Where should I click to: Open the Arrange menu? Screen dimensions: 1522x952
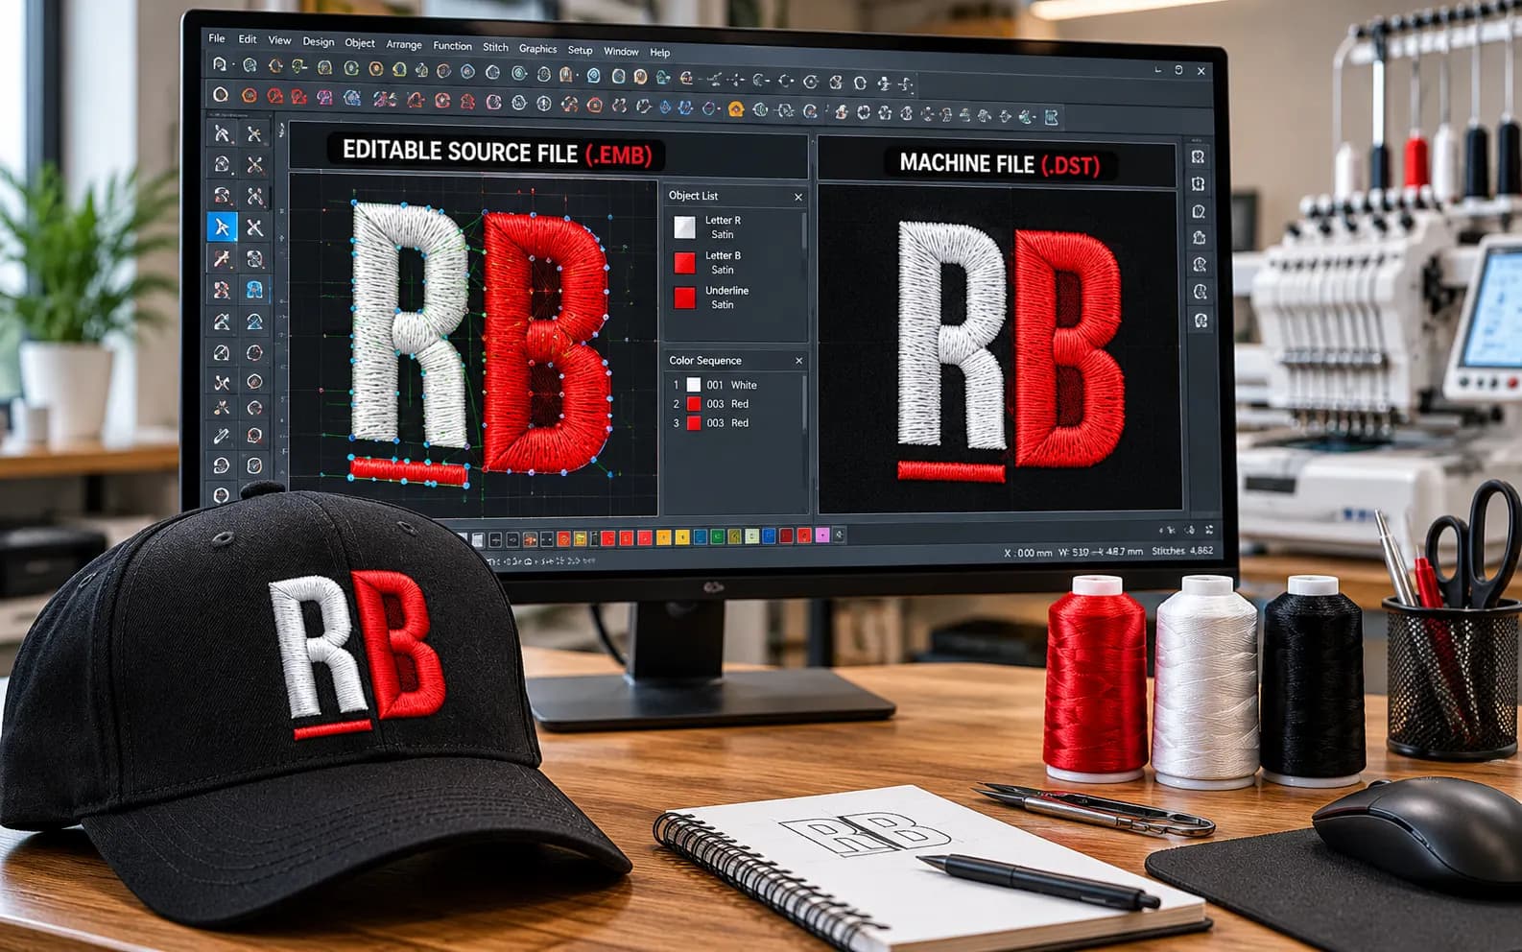point(404,44)
